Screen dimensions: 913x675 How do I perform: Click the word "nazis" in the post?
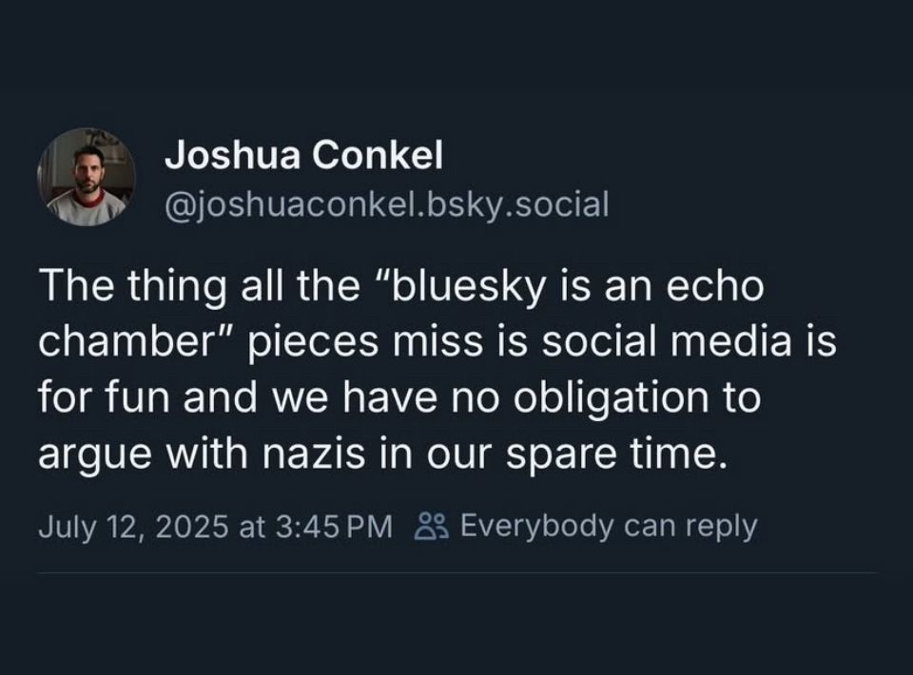pos(314,453)
